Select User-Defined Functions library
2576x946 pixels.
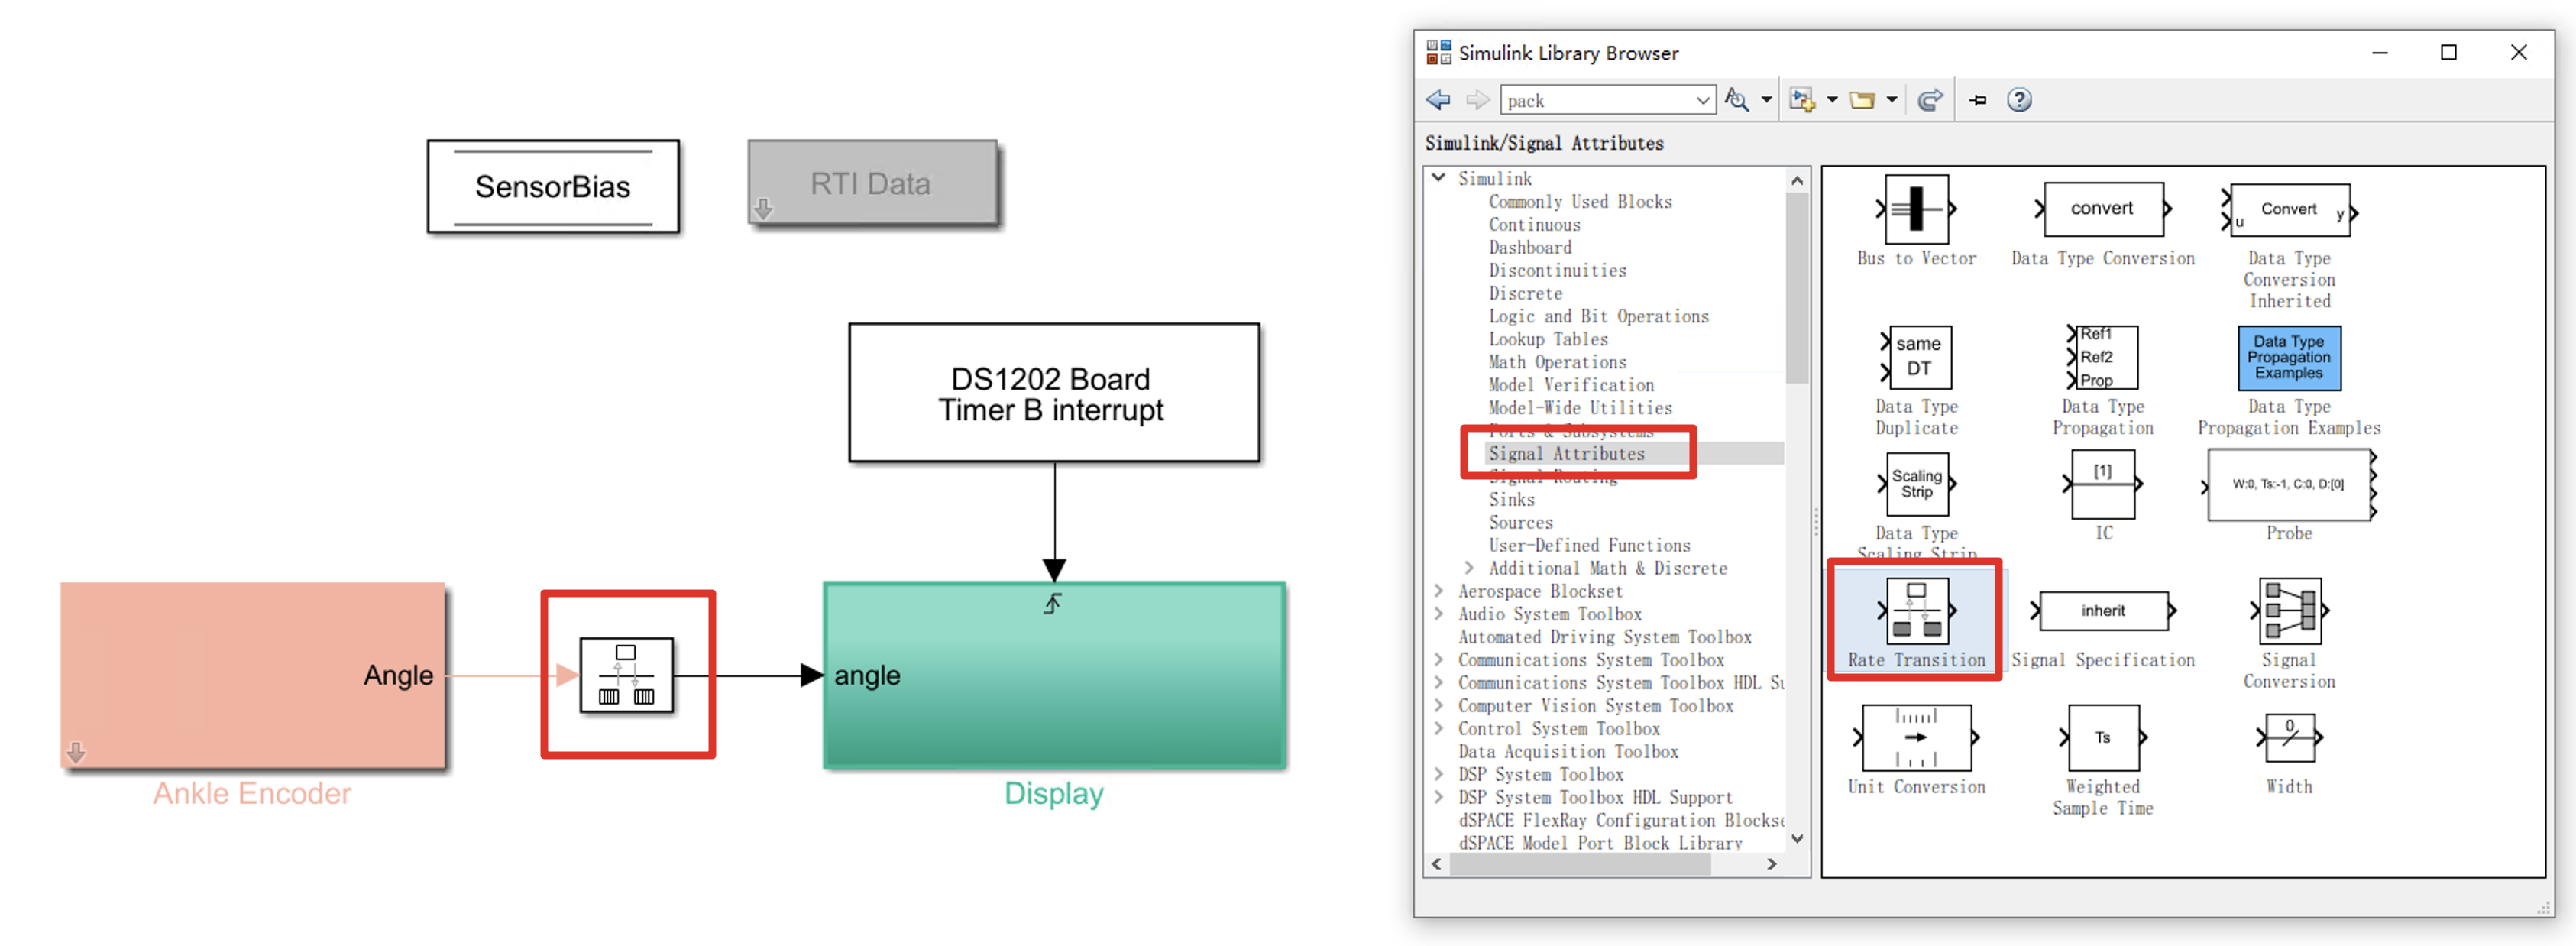[1589, 546]
